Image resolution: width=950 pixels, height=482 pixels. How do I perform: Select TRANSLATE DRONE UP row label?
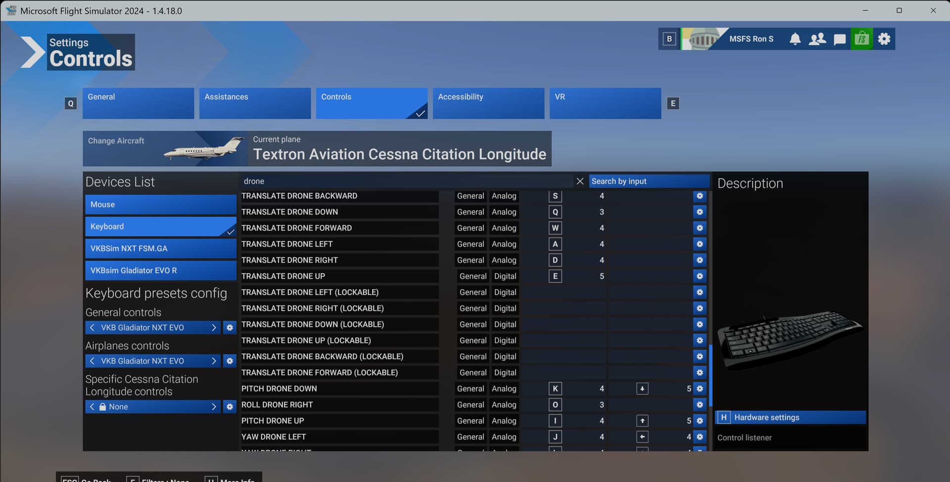pyautogui.click(x=283, y=276)
